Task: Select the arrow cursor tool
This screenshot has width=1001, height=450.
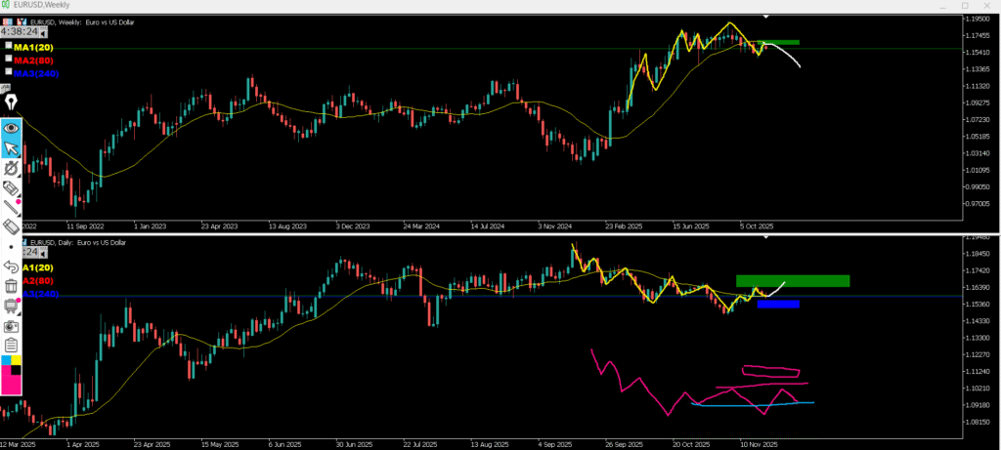Action: pos(12,147)
